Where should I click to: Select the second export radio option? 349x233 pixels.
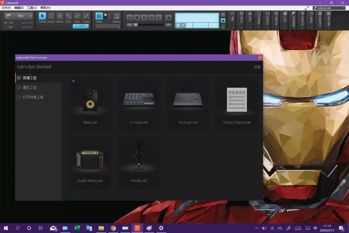tap(6, 27)
